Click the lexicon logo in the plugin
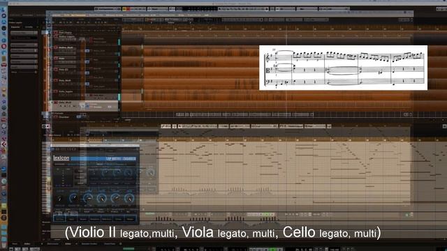Screen dimensions: 447x251 click(x=61, y=158)
